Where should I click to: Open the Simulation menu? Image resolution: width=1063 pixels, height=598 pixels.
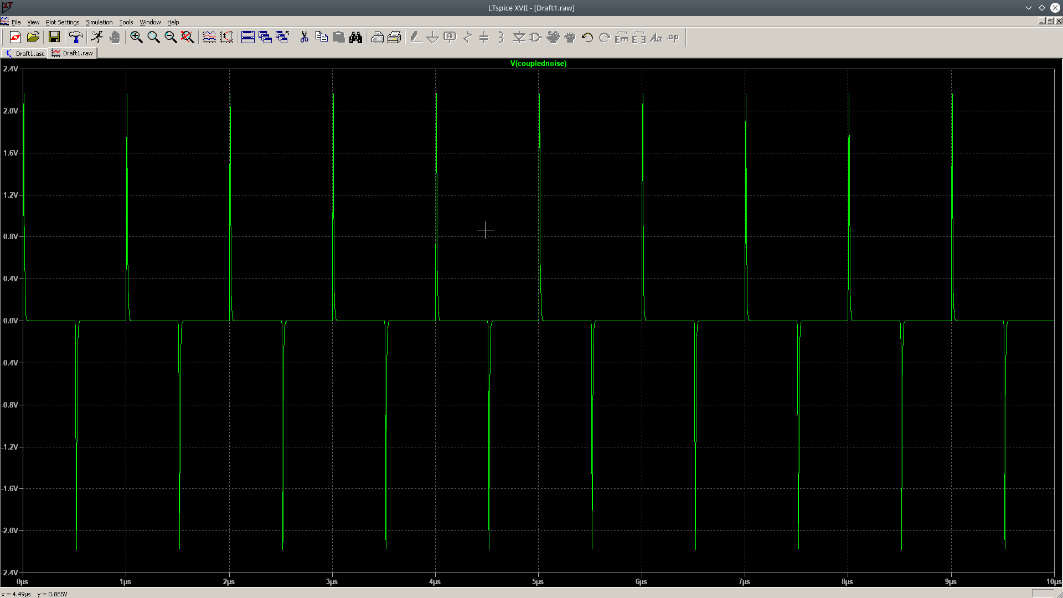click(x=99, y=22)
